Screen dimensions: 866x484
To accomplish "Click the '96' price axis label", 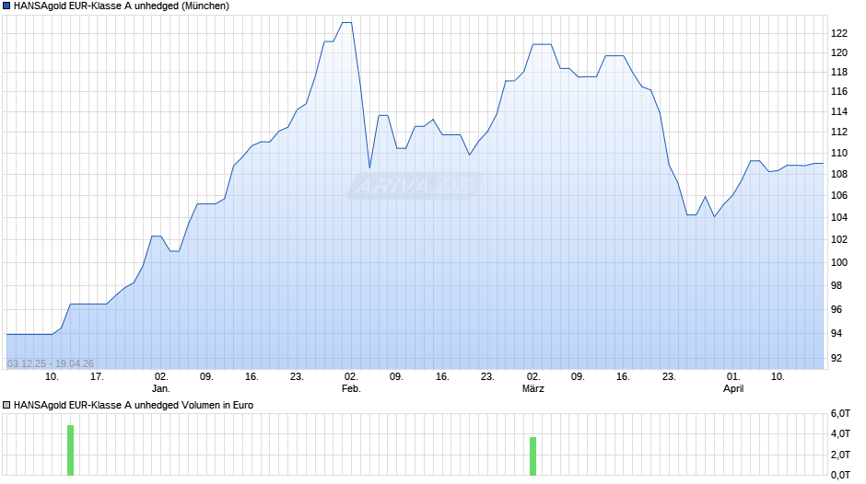I will coord(837,309).
